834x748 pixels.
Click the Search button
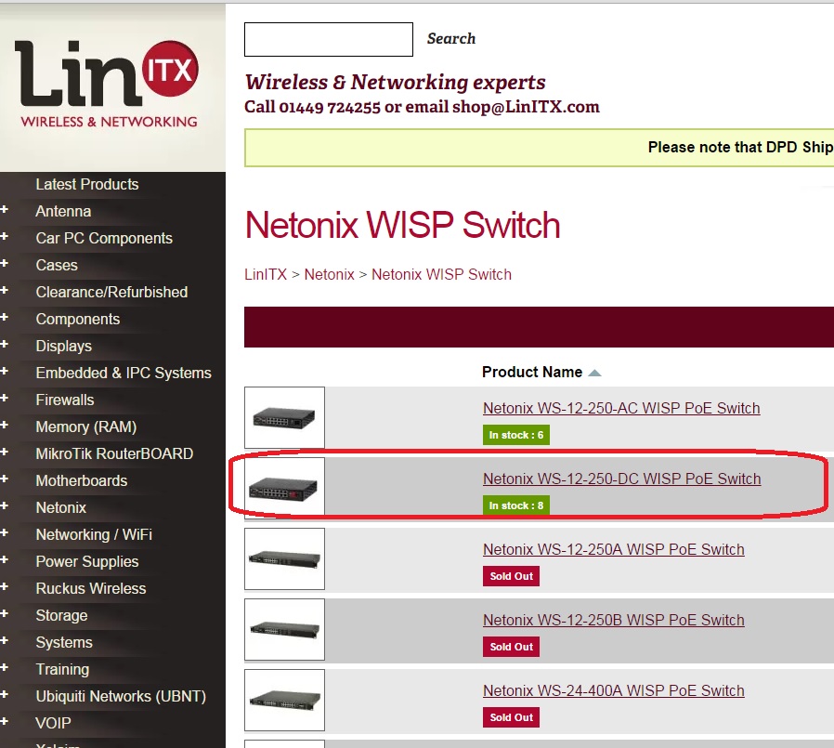pyautogui.click(x=451, y=39)
